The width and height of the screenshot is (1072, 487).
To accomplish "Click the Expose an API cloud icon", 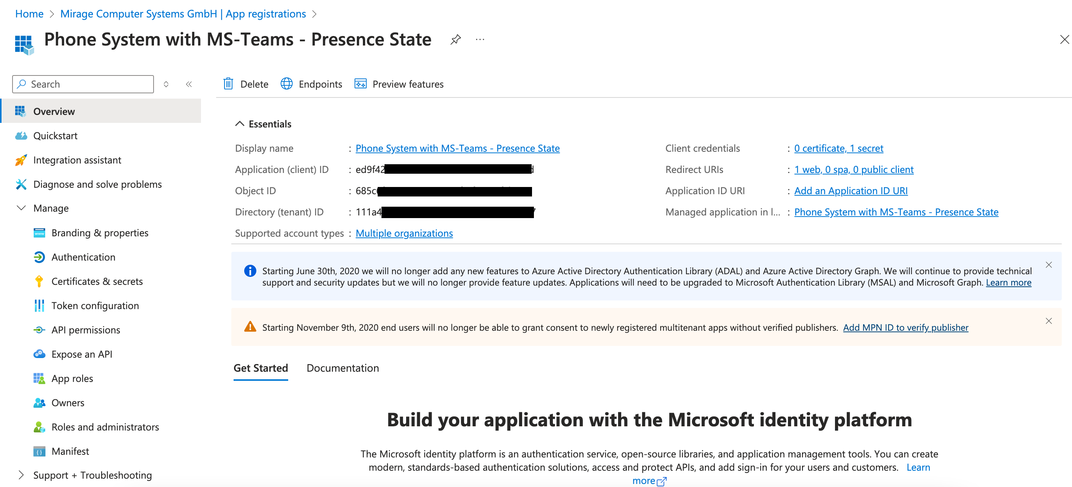I will click(39, 354).
